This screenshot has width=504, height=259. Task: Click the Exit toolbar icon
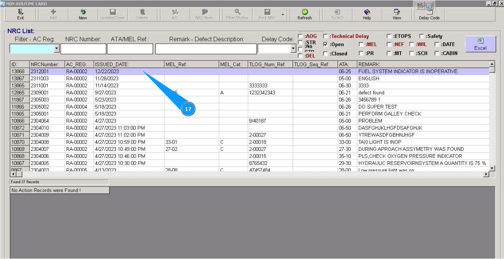pyautogui.click(x=21, y=14)
